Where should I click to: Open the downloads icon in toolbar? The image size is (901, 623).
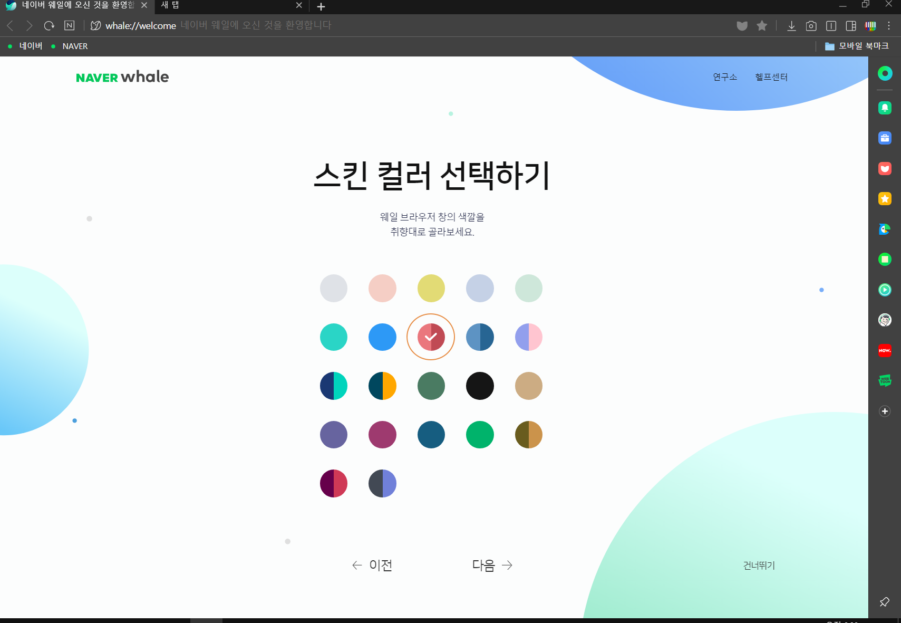(x=791, y=25)
